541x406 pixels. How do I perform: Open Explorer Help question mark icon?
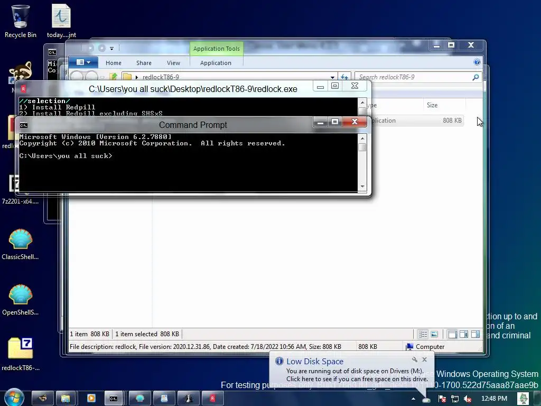point(477,62)
